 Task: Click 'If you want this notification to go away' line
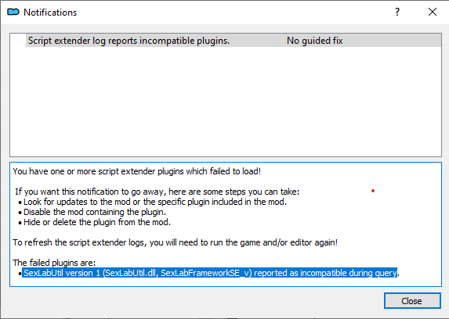158,192
